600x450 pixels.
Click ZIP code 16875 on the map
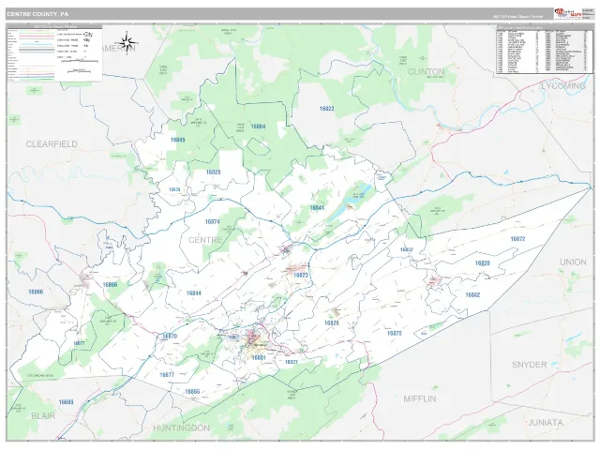[394, 334]
